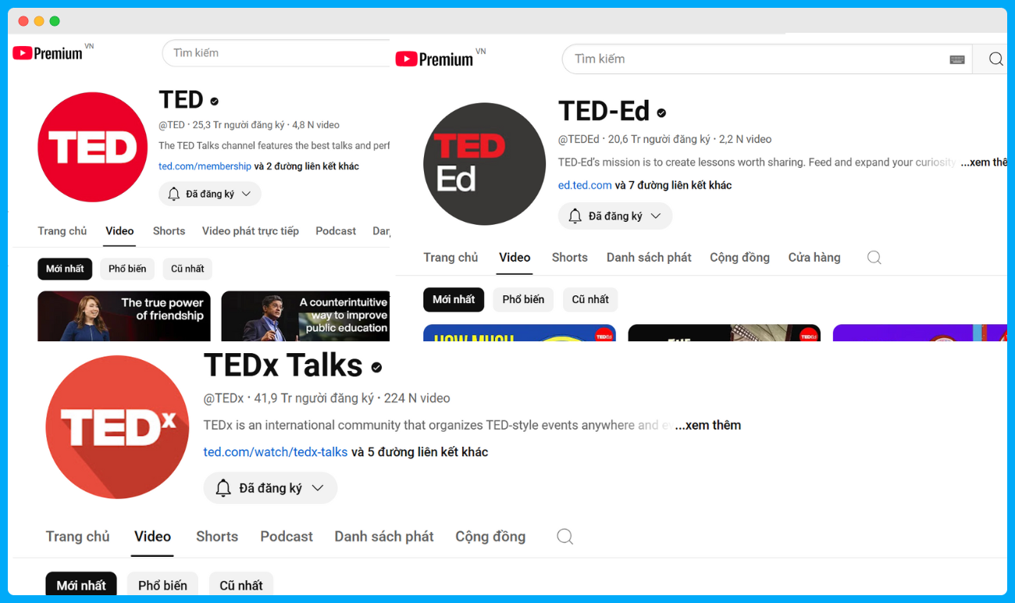Click the search icon in TED-Ed channel tabs
Image resolution: width=1015 pixels, height=603 pixels.
(874, 258)
